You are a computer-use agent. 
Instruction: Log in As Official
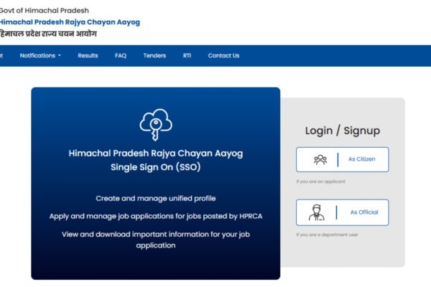pyautogui.click(x=342, y=212)
